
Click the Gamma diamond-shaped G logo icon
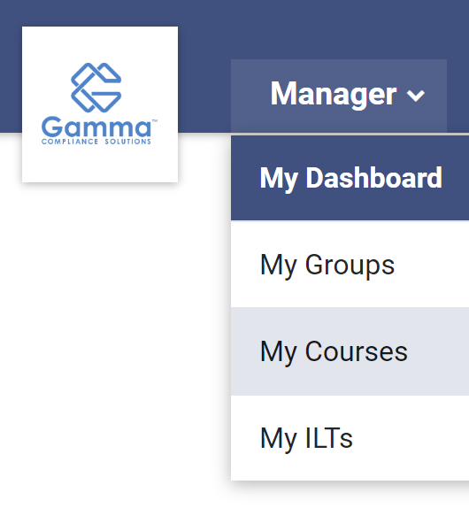click(x=96, y=88)
